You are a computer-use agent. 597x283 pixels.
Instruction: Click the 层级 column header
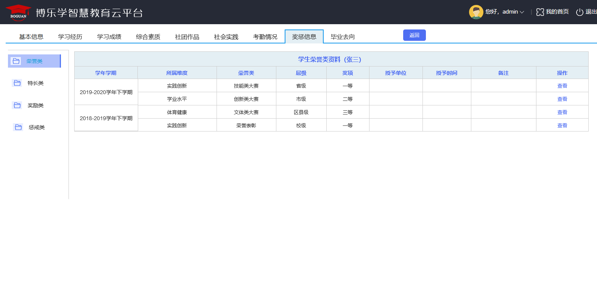coord(301,73)
